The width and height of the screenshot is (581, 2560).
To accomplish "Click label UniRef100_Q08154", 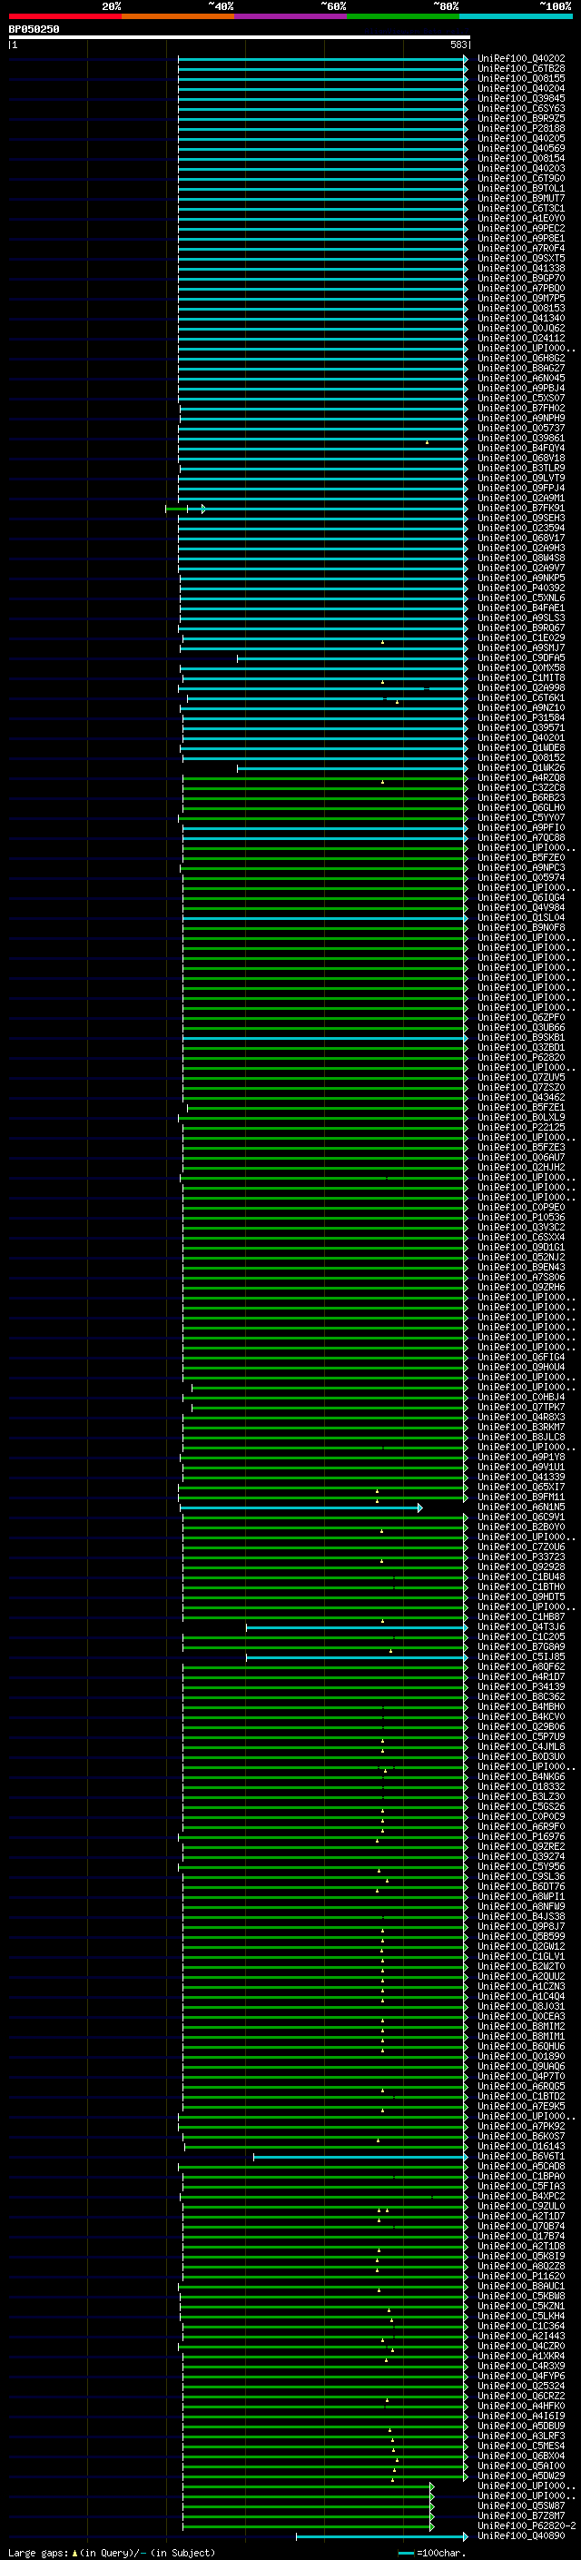I will click(x=520, y=158).
